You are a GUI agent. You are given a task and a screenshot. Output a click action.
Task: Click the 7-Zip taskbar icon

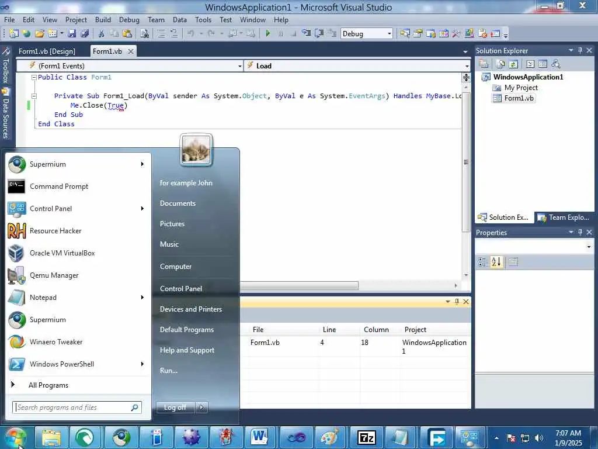[366, 437]
